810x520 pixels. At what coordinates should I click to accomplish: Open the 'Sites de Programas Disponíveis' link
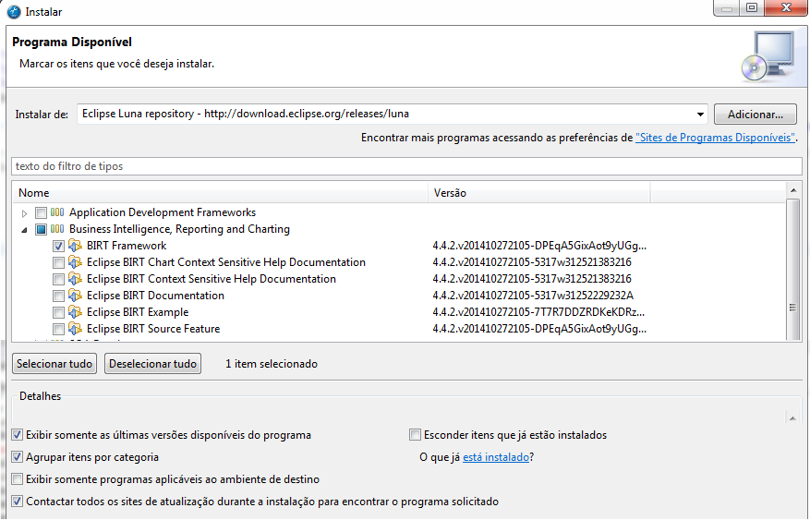(715, 138)
